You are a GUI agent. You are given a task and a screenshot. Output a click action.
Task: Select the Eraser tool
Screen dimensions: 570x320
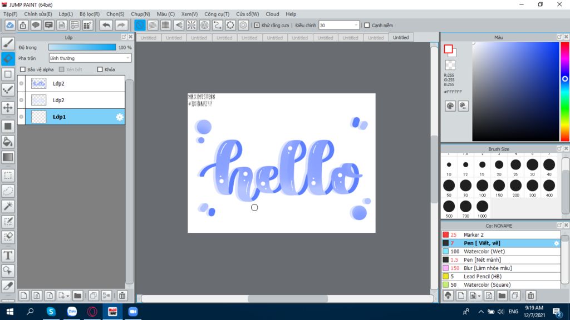[x=8, y=59]
